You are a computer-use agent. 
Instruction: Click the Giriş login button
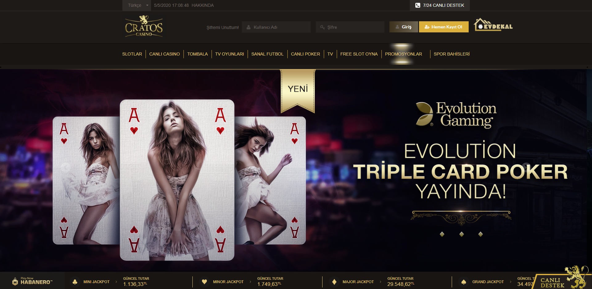pos(404,27)
